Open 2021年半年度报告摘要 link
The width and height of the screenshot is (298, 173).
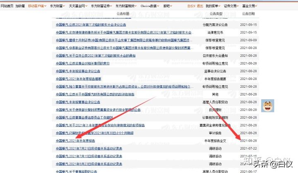(x=79, y=79)
